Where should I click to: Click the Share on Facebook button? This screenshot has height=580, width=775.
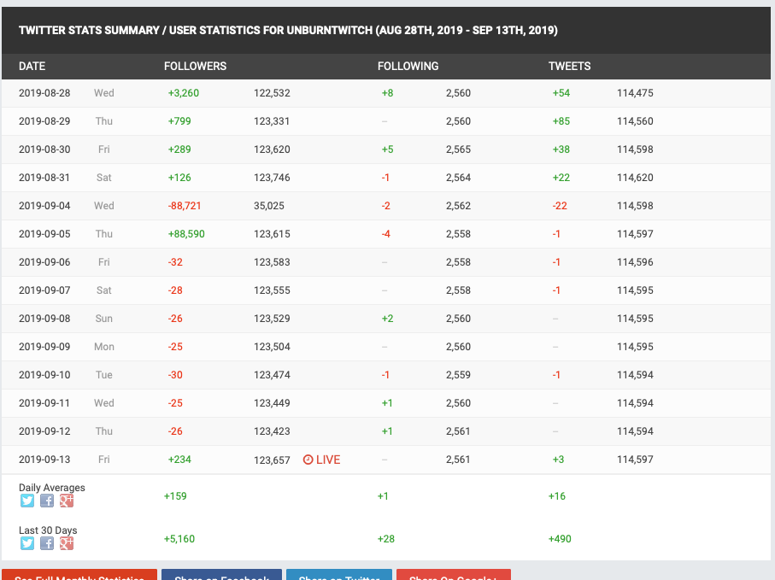[222, 575]
